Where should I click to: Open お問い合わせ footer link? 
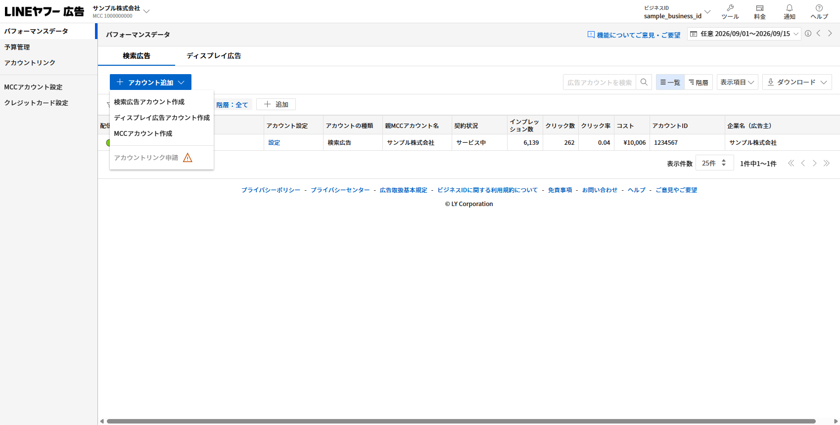600,190
